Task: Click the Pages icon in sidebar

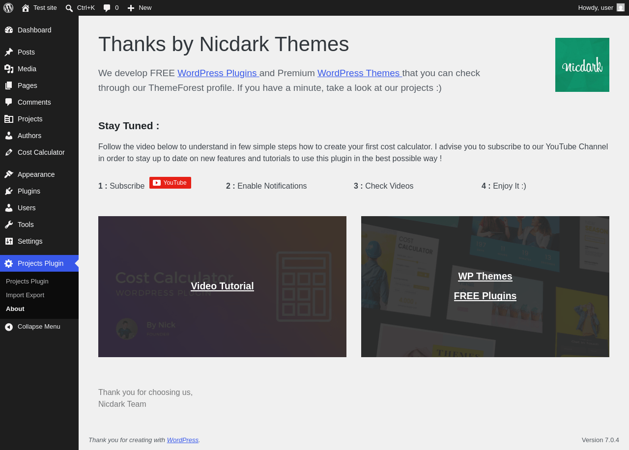Action: tap(9, 85)
